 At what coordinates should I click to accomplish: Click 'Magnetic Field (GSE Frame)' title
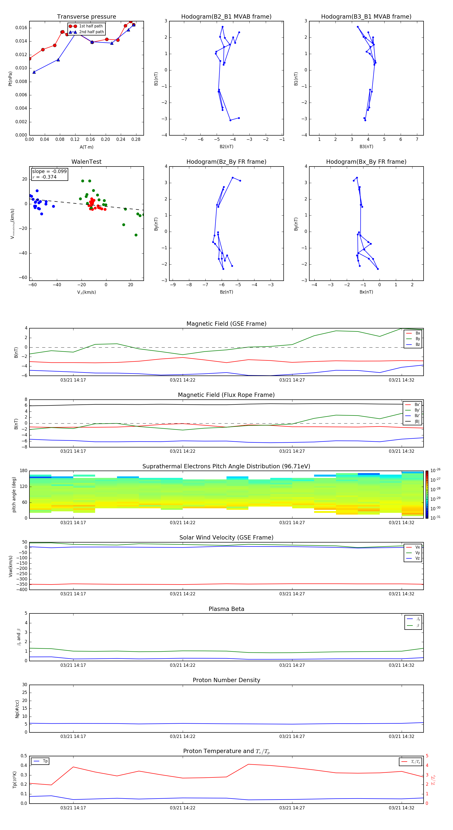coord(226,324)
